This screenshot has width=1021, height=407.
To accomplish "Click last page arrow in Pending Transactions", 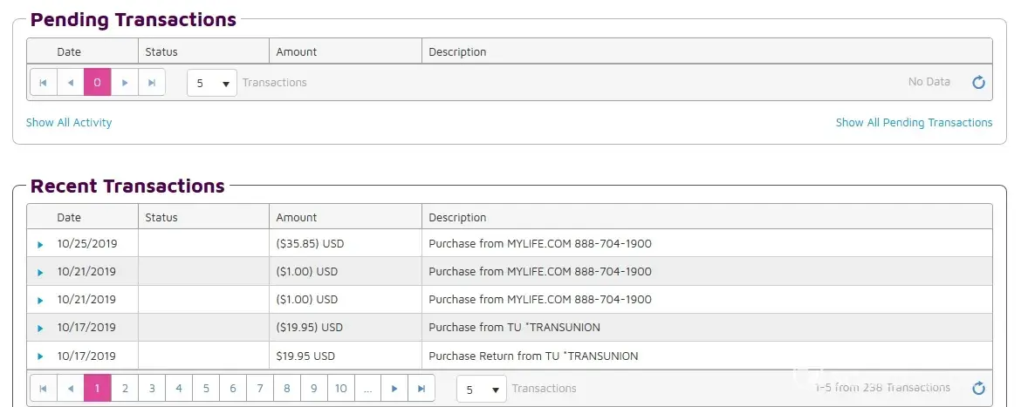I will (x=152, y=83).
